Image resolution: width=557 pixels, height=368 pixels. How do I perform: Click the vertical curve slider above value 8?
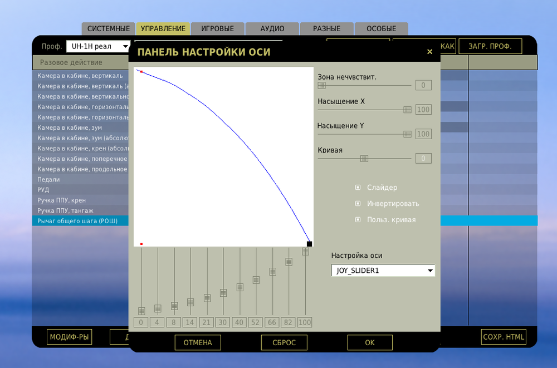(174, 306)
